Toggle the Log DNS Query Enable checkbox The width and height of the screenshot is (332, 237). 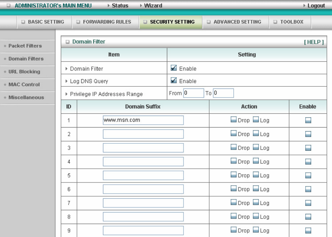(174, 81)
